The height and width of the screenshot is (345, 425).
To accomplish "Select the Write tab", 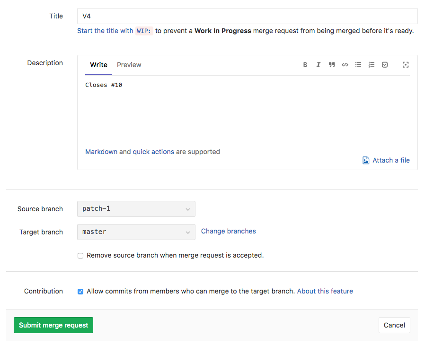I will (x=98, y=65).
